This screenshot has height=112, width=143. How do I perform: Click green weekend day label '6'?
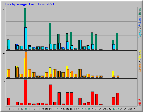tap(30, 109)
